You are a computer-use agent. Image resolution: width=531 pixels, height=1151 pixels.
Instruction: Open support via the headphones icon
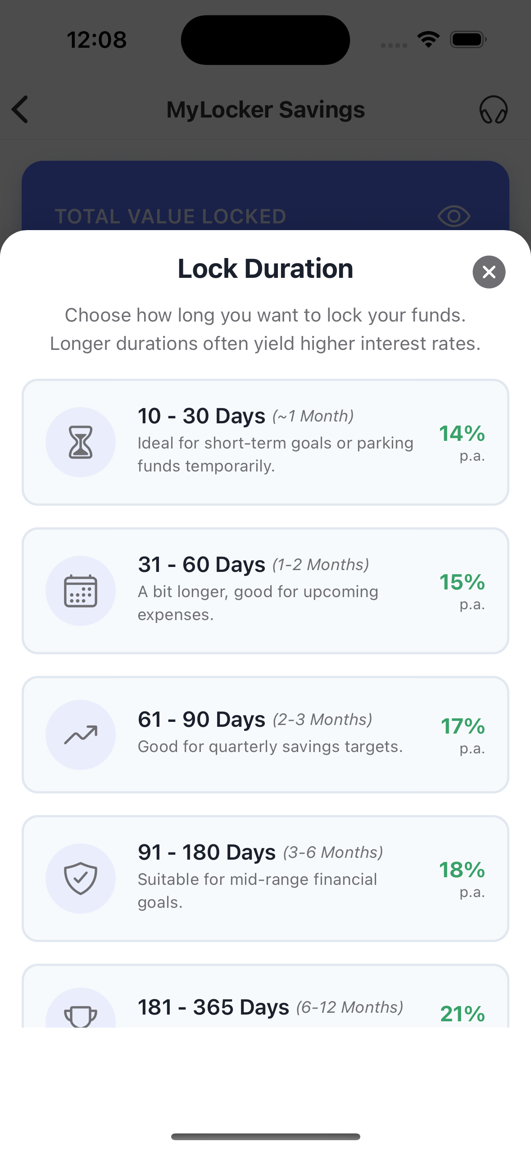point(493,109)
